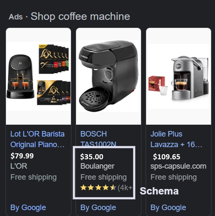Click By Google under the Lavazza ad

coord(168,208)
